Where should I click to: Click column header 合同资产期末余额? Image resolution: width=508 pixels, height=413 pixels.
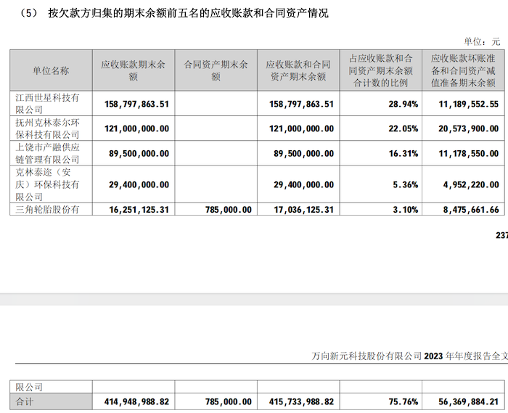coord(216,70)
